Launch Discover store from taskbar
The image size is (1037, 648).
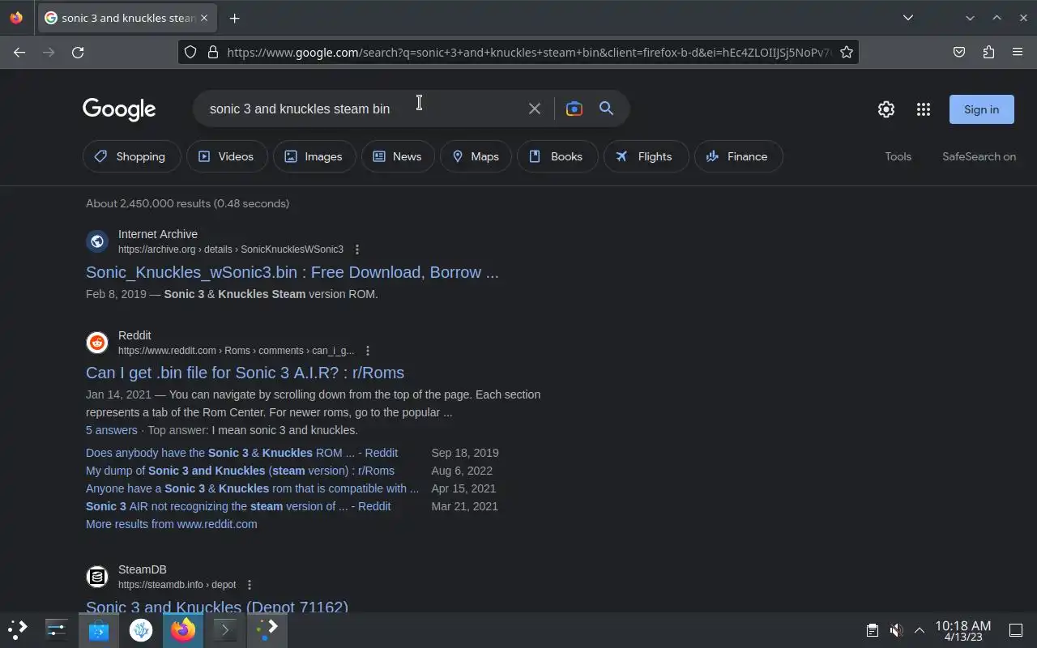(99, 629)
